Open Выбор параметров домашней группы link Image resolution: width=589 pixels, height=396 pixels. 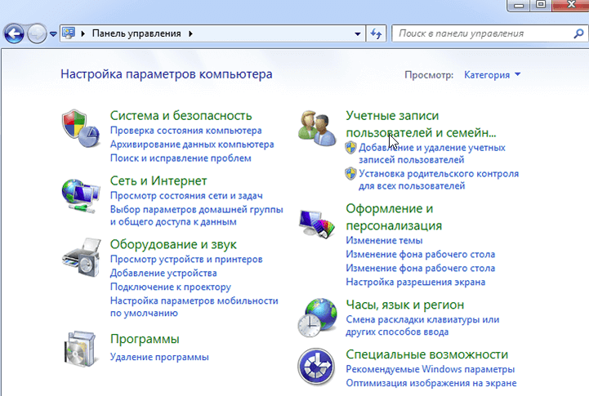pyautogui.click(x=196, y=216)
